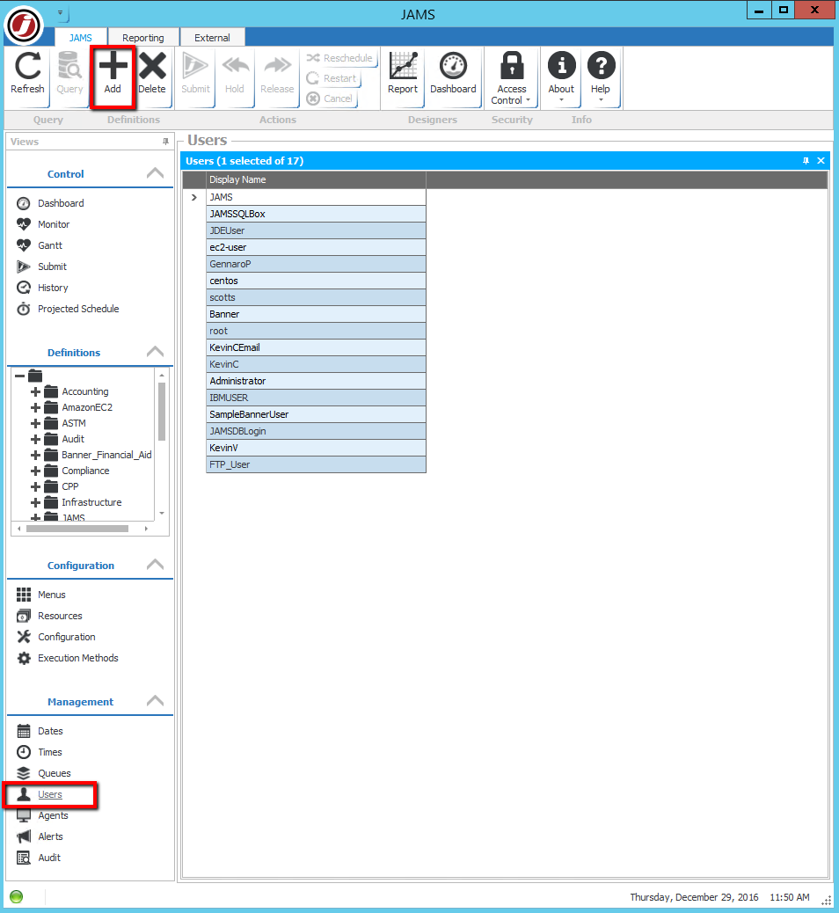Viewport: 839px width, 913px height.
Task: Click the Query database icon
Action: point(69,74)
